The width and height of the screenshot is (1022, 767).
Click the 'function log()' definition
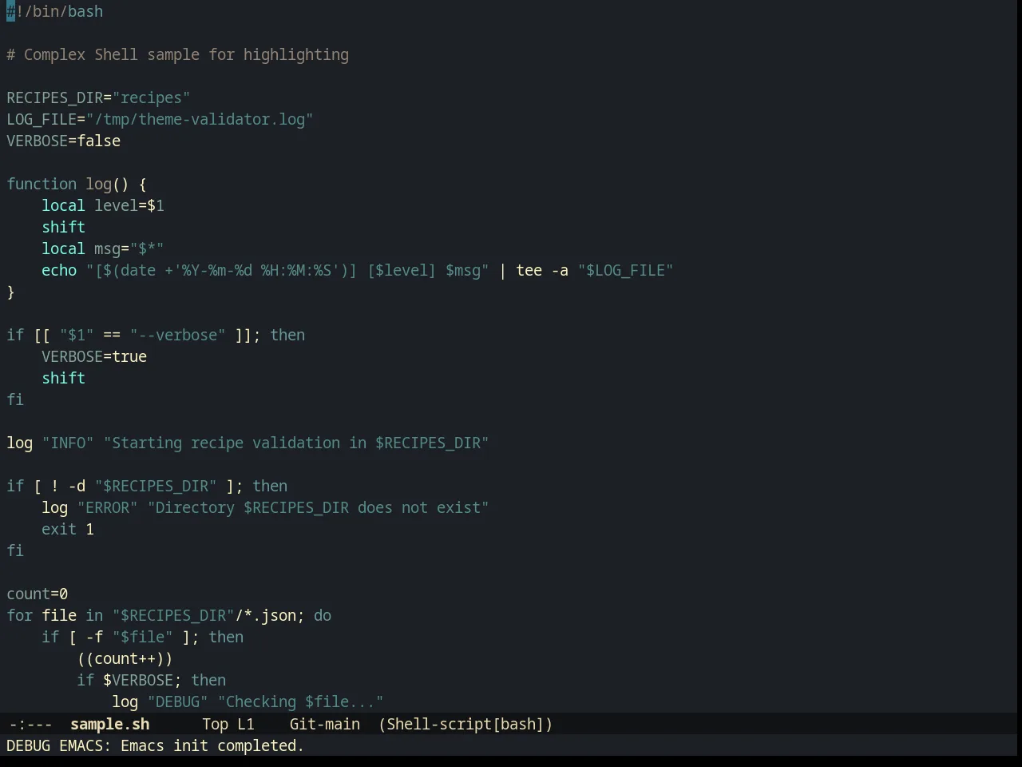click(x=77, y=184)
